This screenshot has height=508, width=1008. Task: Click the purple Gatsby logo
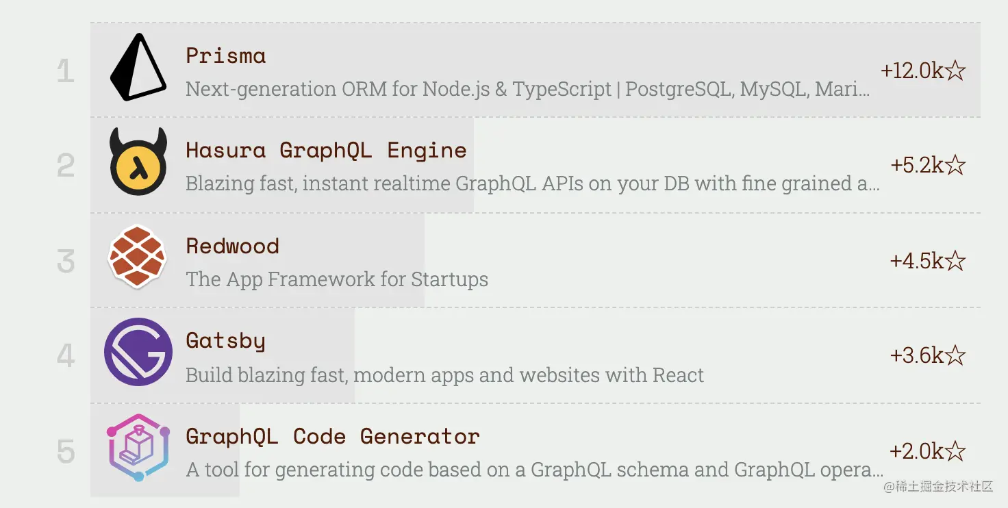[138, 352]
